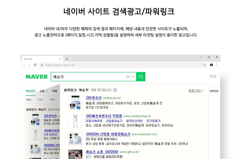238x159 pixels.
Task: Open the 기간 dropdown
Action: 41,100
